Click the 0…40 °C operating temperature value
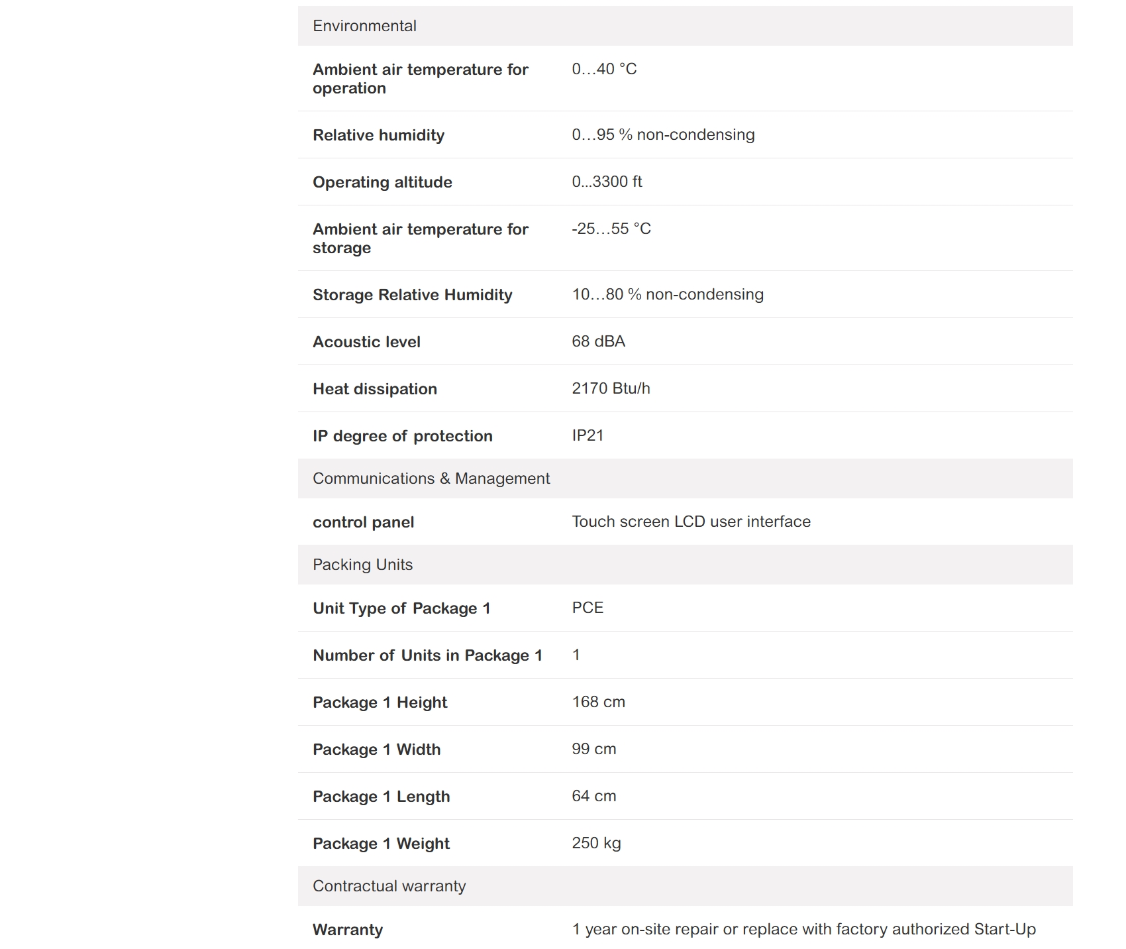The image size is (1126, 949). 604,69
